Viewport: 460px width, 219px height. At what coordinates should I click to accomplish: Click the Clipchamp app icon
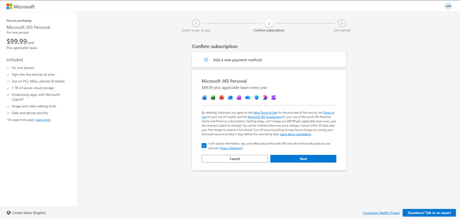[273, 98]
